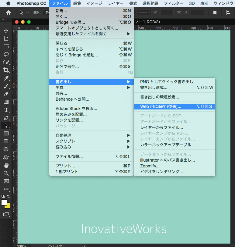Select the Zoom tool
235x247 pixels.
pos(6,173)
